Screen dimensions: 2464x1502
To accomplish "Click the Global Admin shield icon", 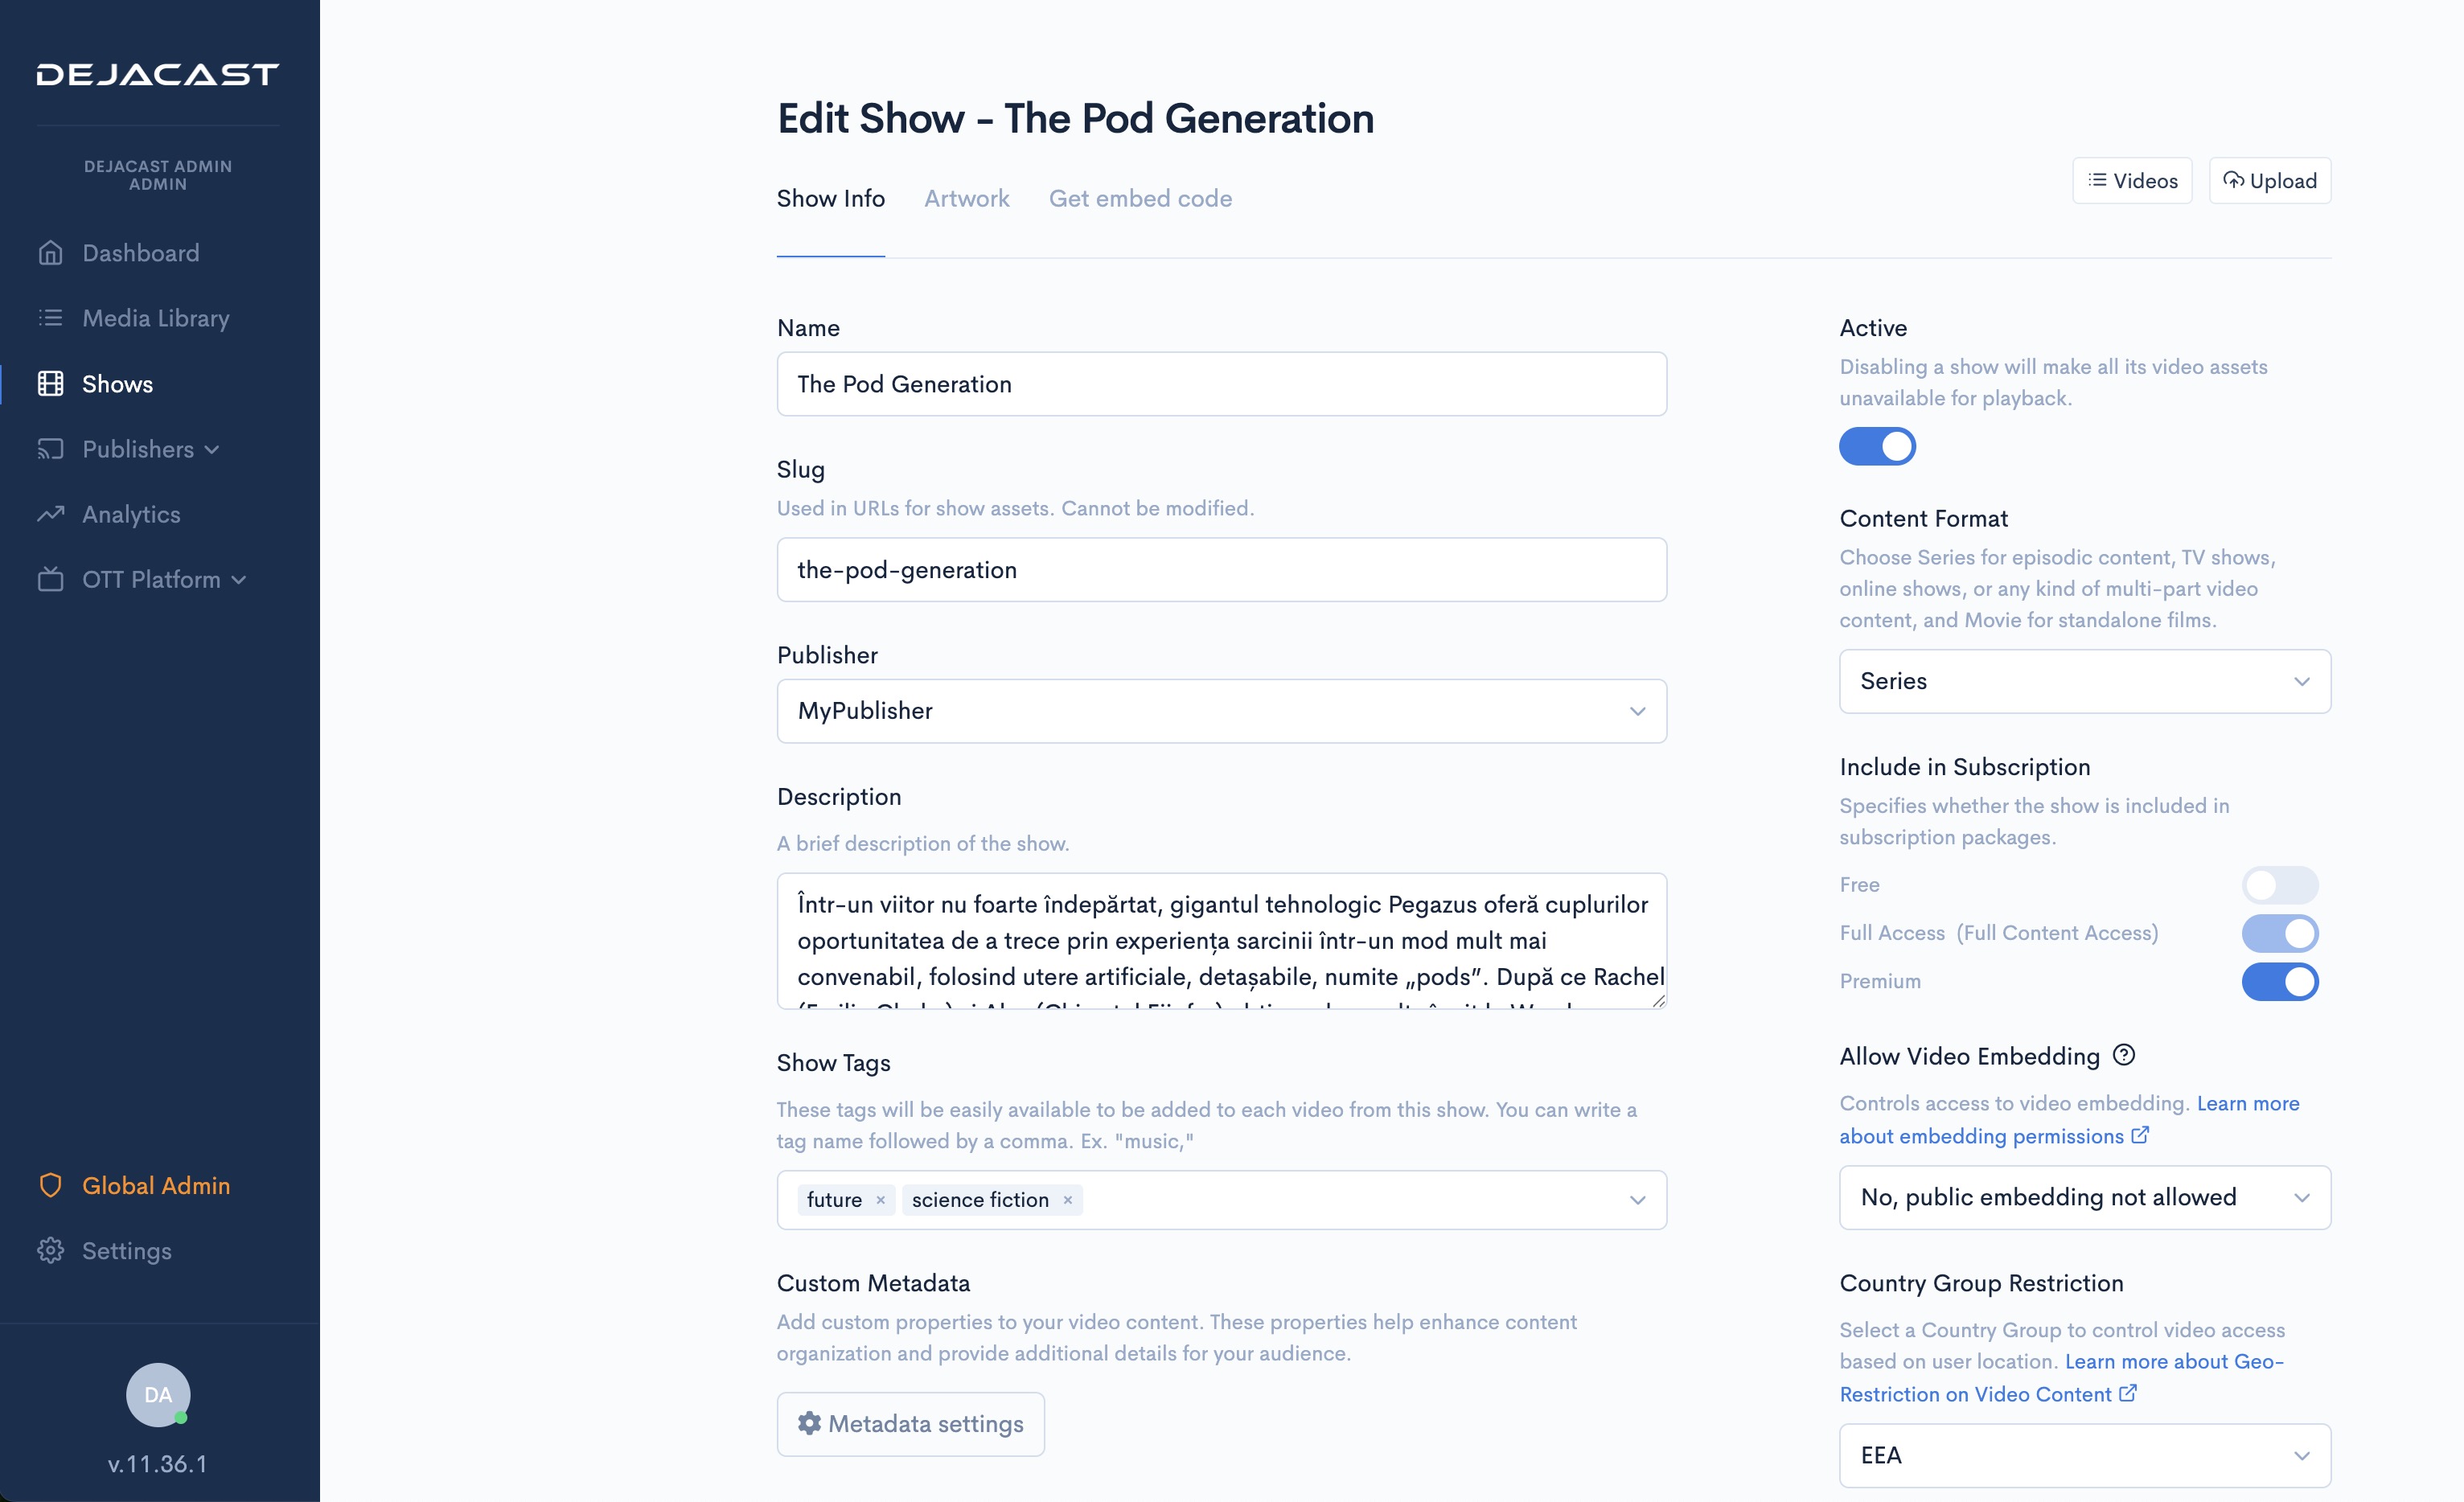I will [x=50, y=1185].
